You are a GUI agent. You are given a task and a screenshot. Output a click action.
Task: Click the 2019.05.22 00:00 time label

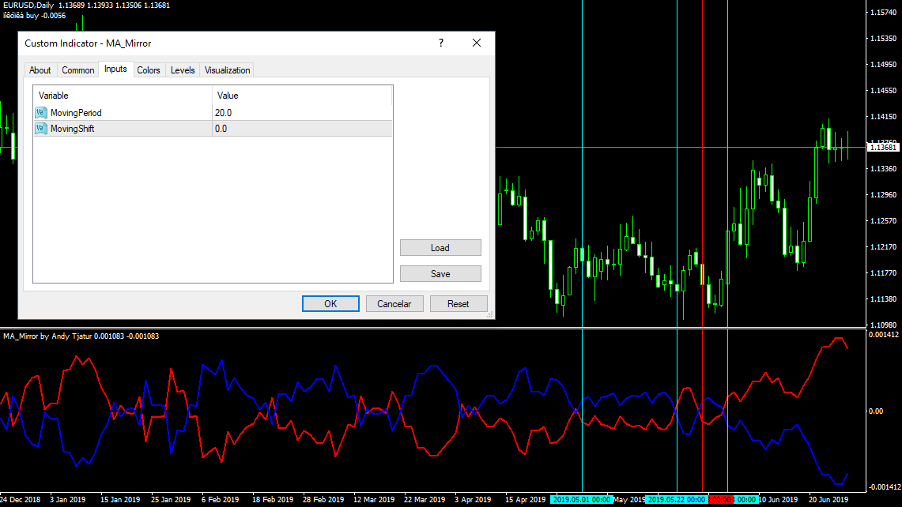click(677, 500)
